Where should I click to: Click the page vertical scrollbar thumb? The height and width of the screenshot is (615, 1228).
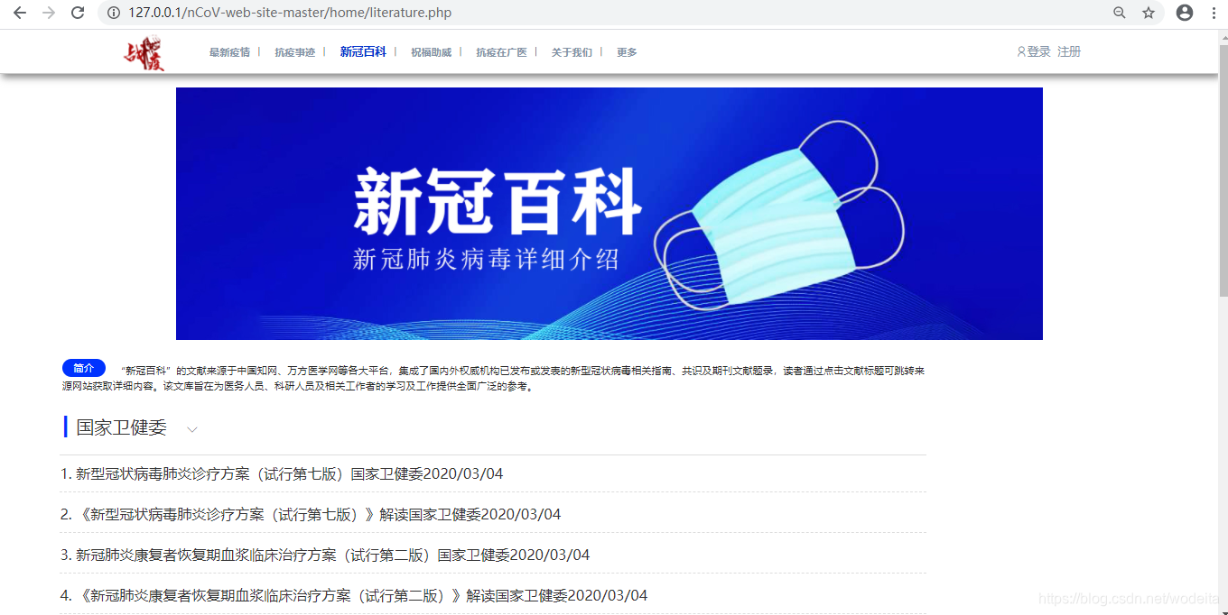(x=1223, y=170)
